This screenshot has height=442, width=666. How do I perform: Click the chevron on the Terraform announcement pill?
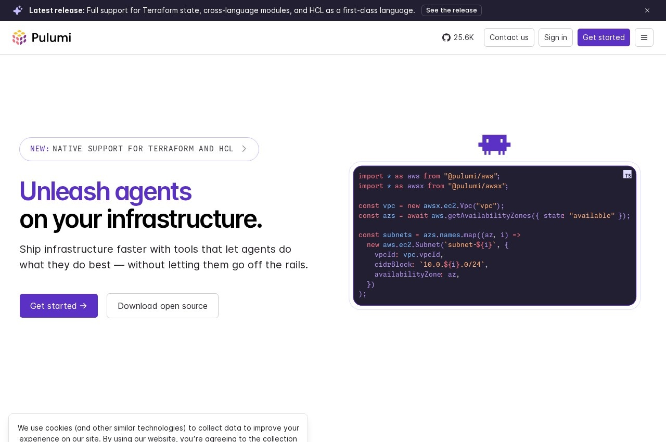point(244,149)
